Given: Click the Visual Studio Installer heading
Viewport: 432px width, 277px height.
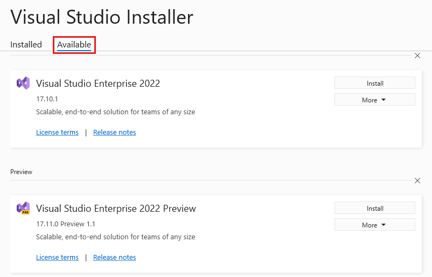Looking at the screenshot, I should pyautogui.click(x=102, y=17).
